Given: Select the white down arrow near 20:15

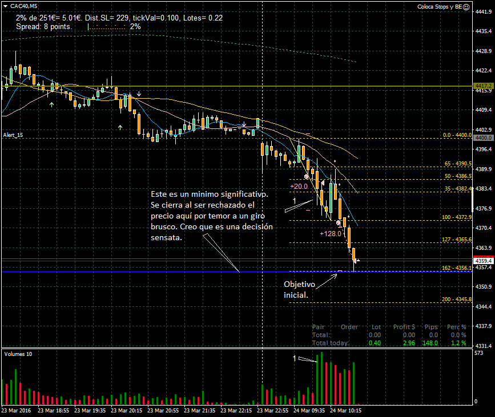Looking at the screenshot, I should click(x=138, y=93).
